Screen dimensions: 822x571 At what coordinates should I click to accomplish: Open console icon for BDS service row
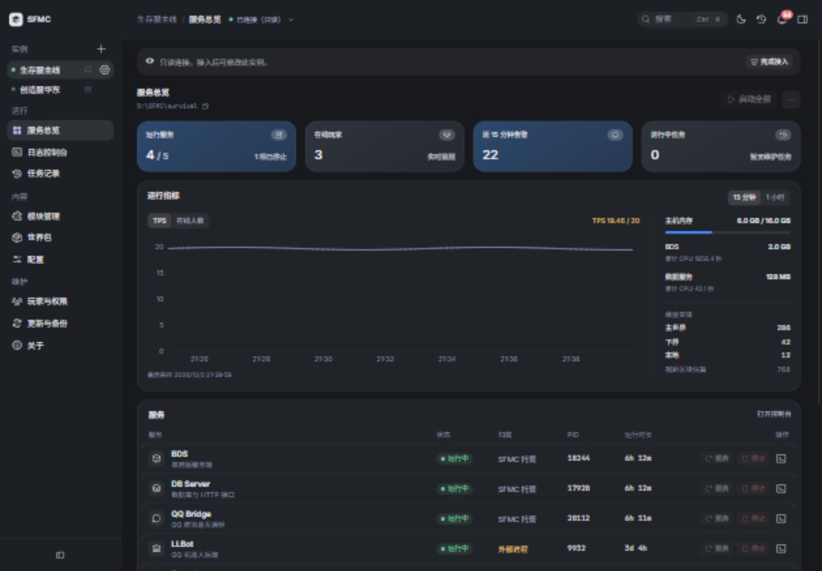[781, 459]
